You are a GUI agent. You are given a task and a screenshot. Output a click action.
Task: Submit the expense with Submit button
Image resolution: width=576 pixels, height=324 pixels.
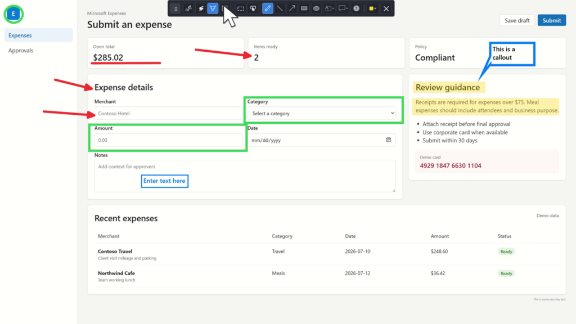[x=552, y=20]
